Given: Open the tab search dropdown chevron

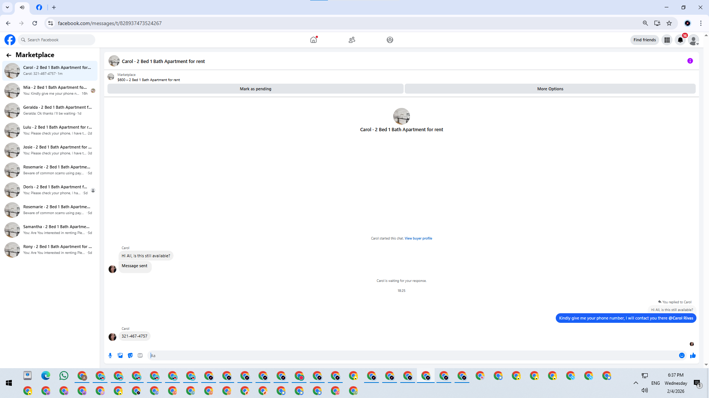Looking at the screenshot, I should pyautogui.click(x=7, y=7).
